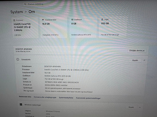Open the Installeret RAM 16,0 GB card

click(54, 27)
